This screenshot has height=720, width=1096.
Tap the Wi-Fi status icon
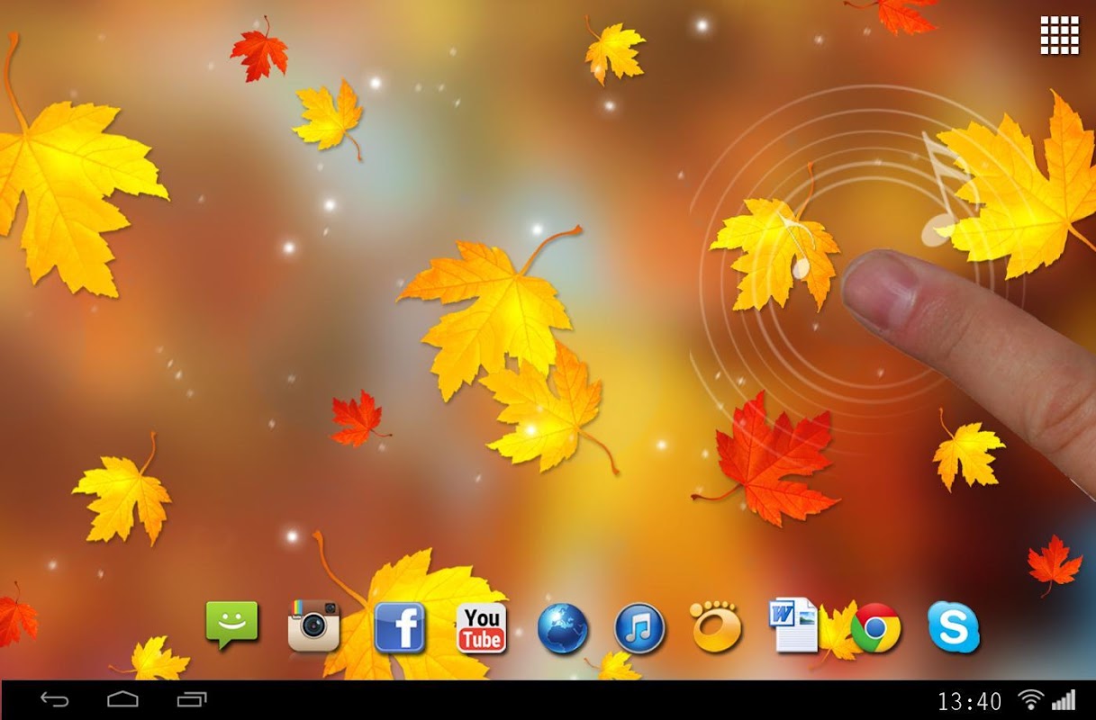point(1030,700)
